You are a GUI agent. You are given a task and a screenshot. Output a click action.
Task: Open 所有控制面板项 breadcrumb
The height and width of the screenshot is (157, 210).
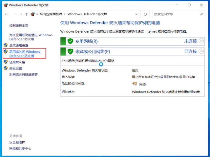(51, 14)
